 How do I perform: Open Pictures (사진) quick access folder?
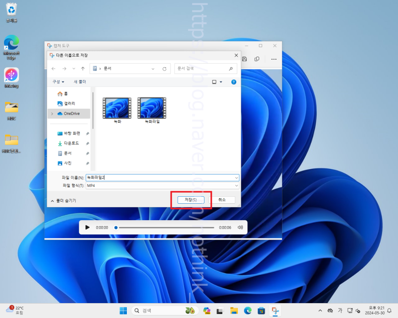click(x=65, y=163)
